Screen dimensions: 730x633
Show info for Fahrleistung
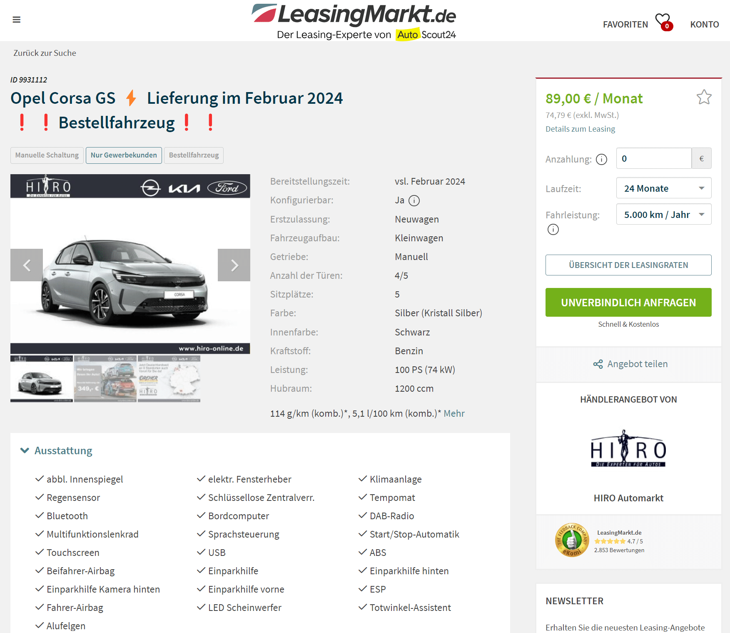pos(553,229)
